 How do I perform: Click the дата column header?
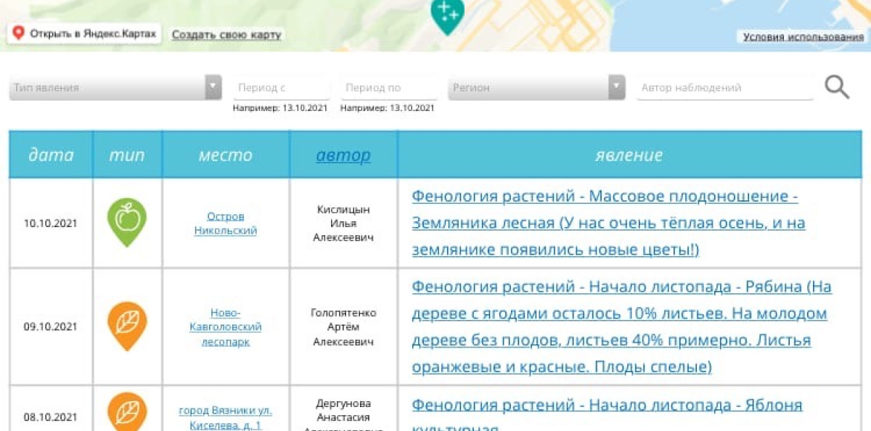click(51, 155)
